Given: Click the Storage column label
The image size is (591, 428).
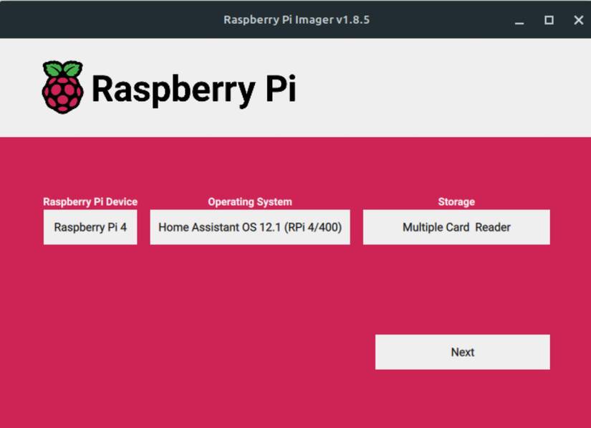Looking at the screenshot, I should (456, 202).
